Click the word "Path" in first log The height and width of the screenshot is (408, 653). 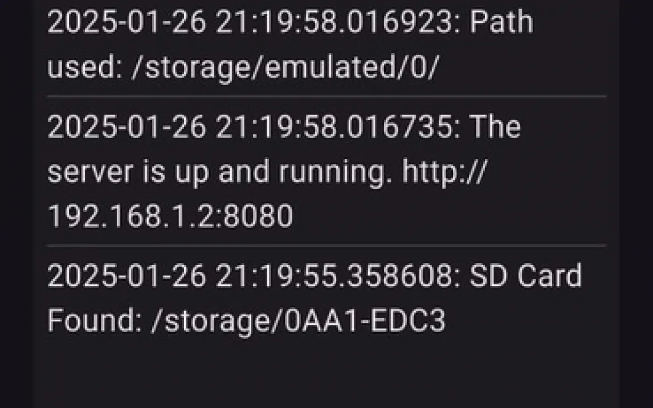(501, 23)
